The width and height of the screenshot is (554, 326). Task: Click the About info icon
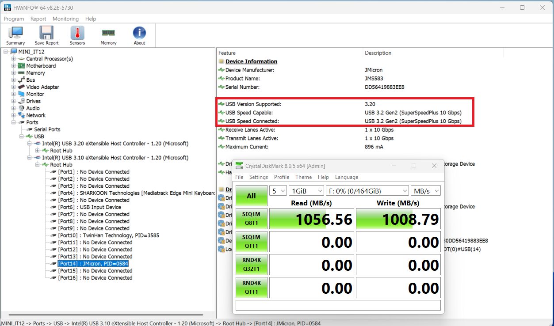click(x=139, y=35)
